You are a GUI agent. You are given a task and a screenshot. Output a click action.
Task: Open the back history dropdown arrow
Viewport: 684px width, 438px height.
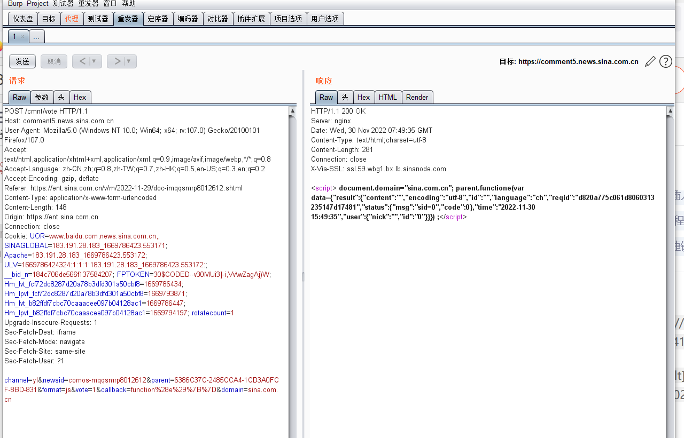pyautogui.click(x=95, y=61)
